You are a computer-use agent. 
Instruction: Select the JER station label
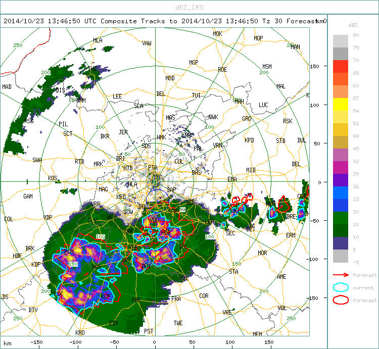coord(123,132)
